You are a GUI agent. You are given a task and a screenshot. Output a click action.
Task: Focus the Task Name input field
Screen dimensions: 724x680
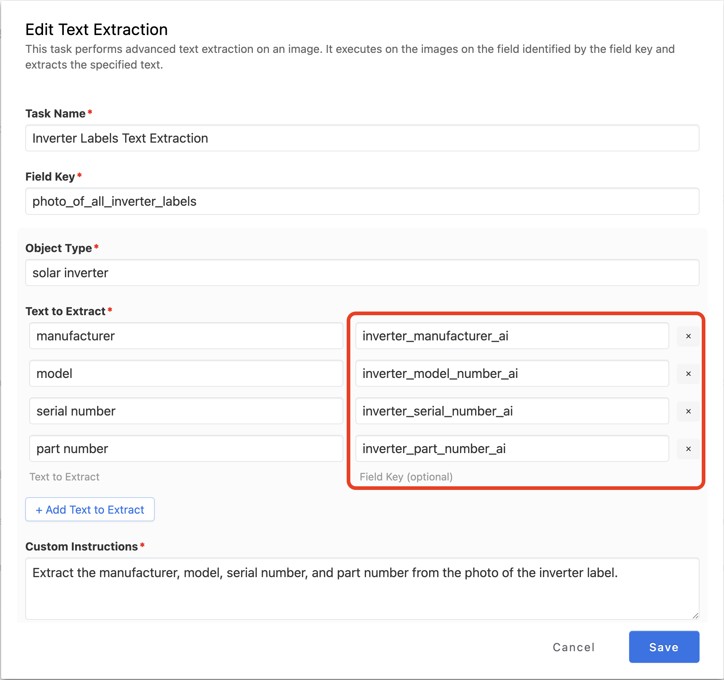(362, 138)
